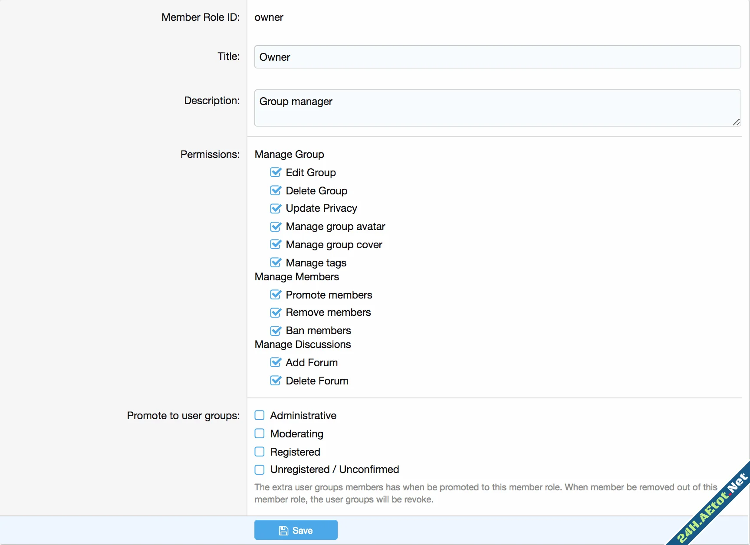Disable the Promote members permission

276,295
